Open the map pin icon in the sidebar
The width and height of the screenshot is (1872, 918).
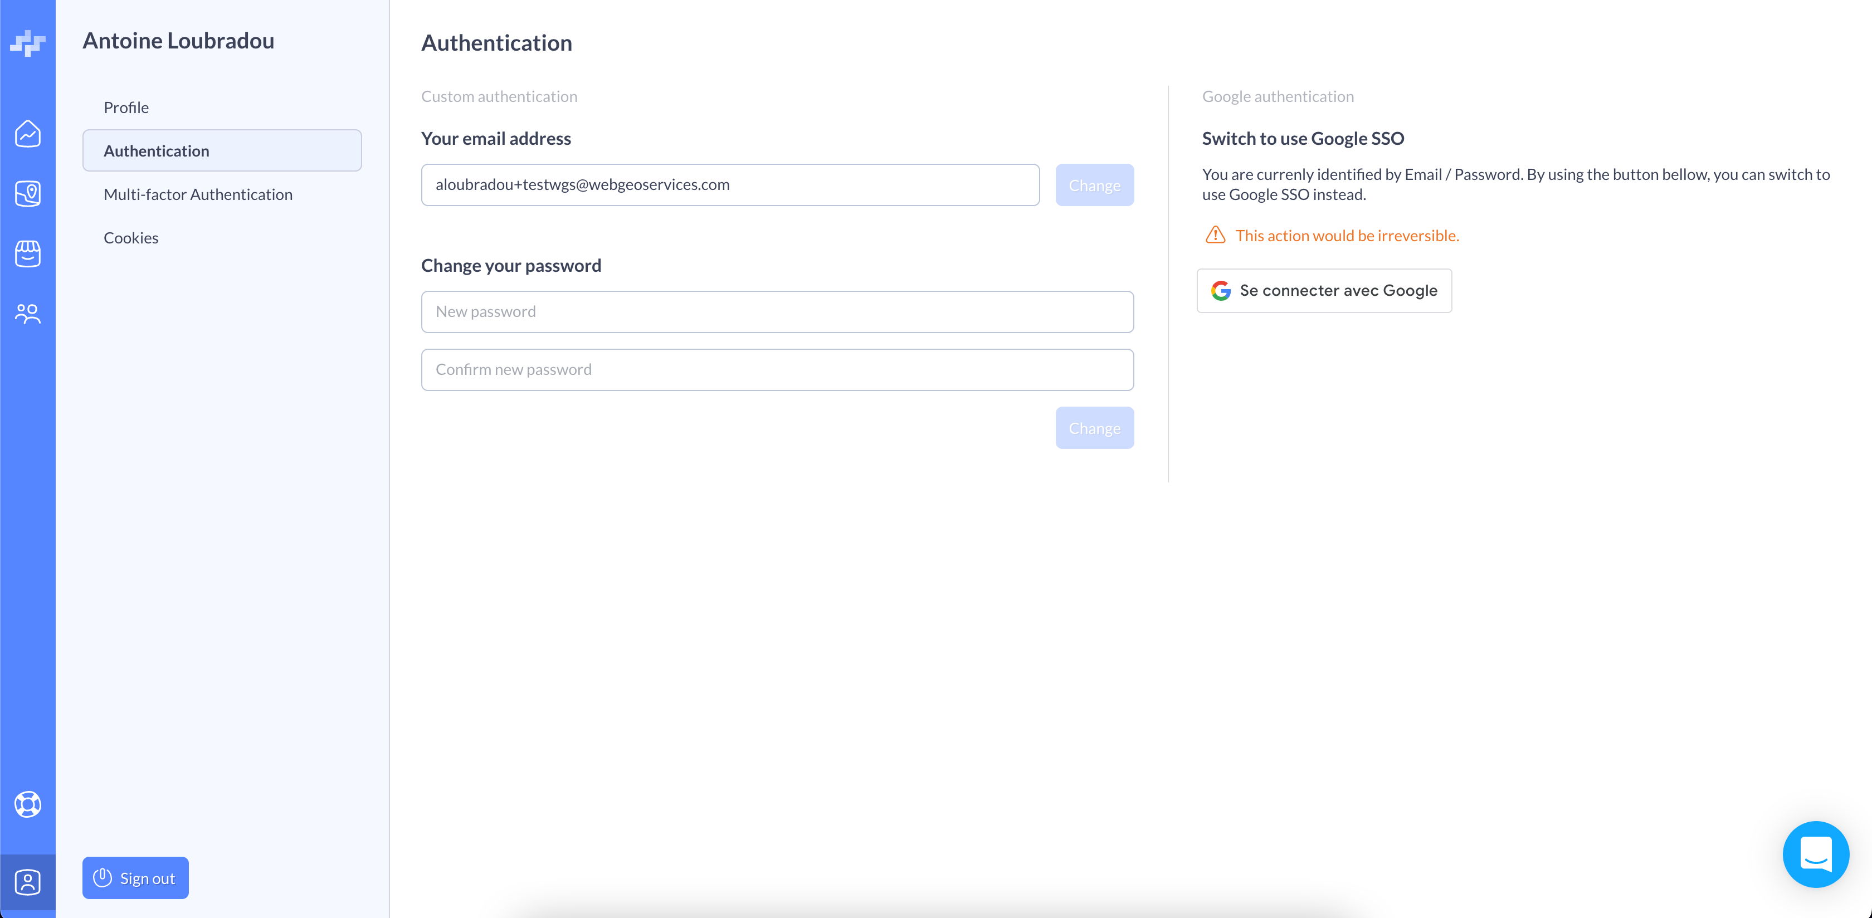(x=28, y=194)
